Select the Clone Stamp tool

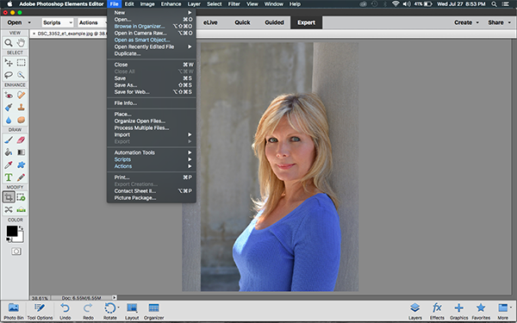point(21,108)
